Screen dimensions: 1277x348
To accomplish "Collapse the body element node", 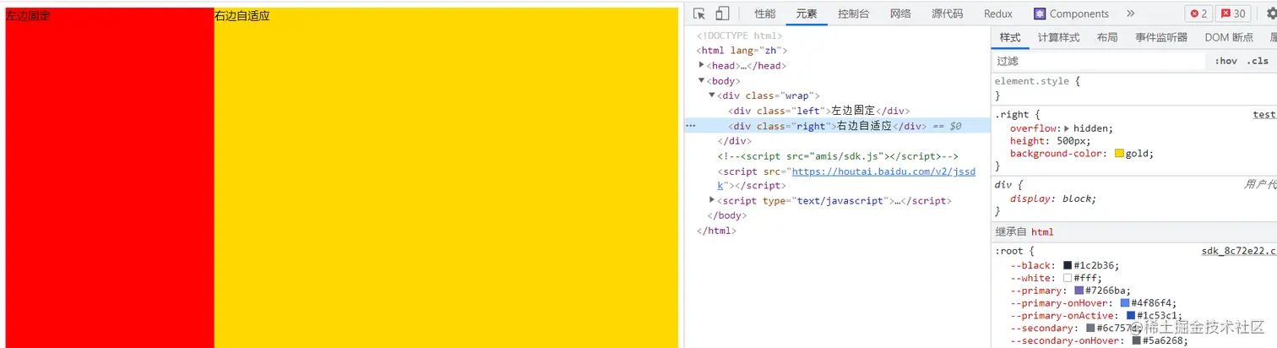I will click(x=702, y=80).
